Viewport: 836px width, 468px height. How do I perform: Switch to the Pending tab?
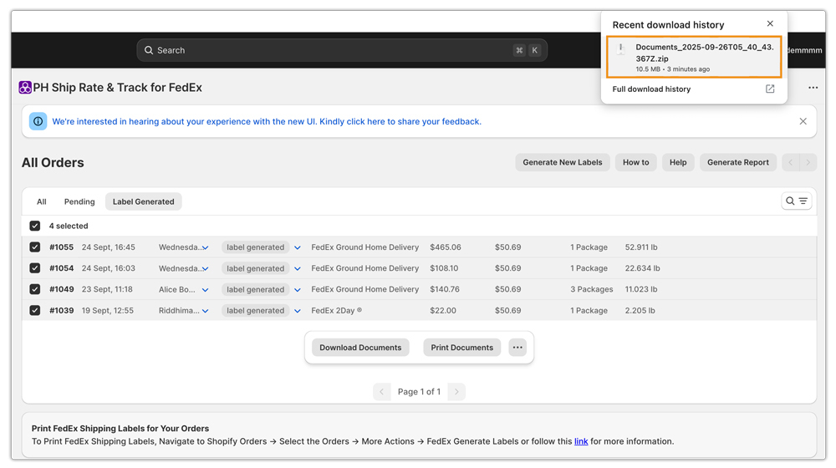coord(79,201)
